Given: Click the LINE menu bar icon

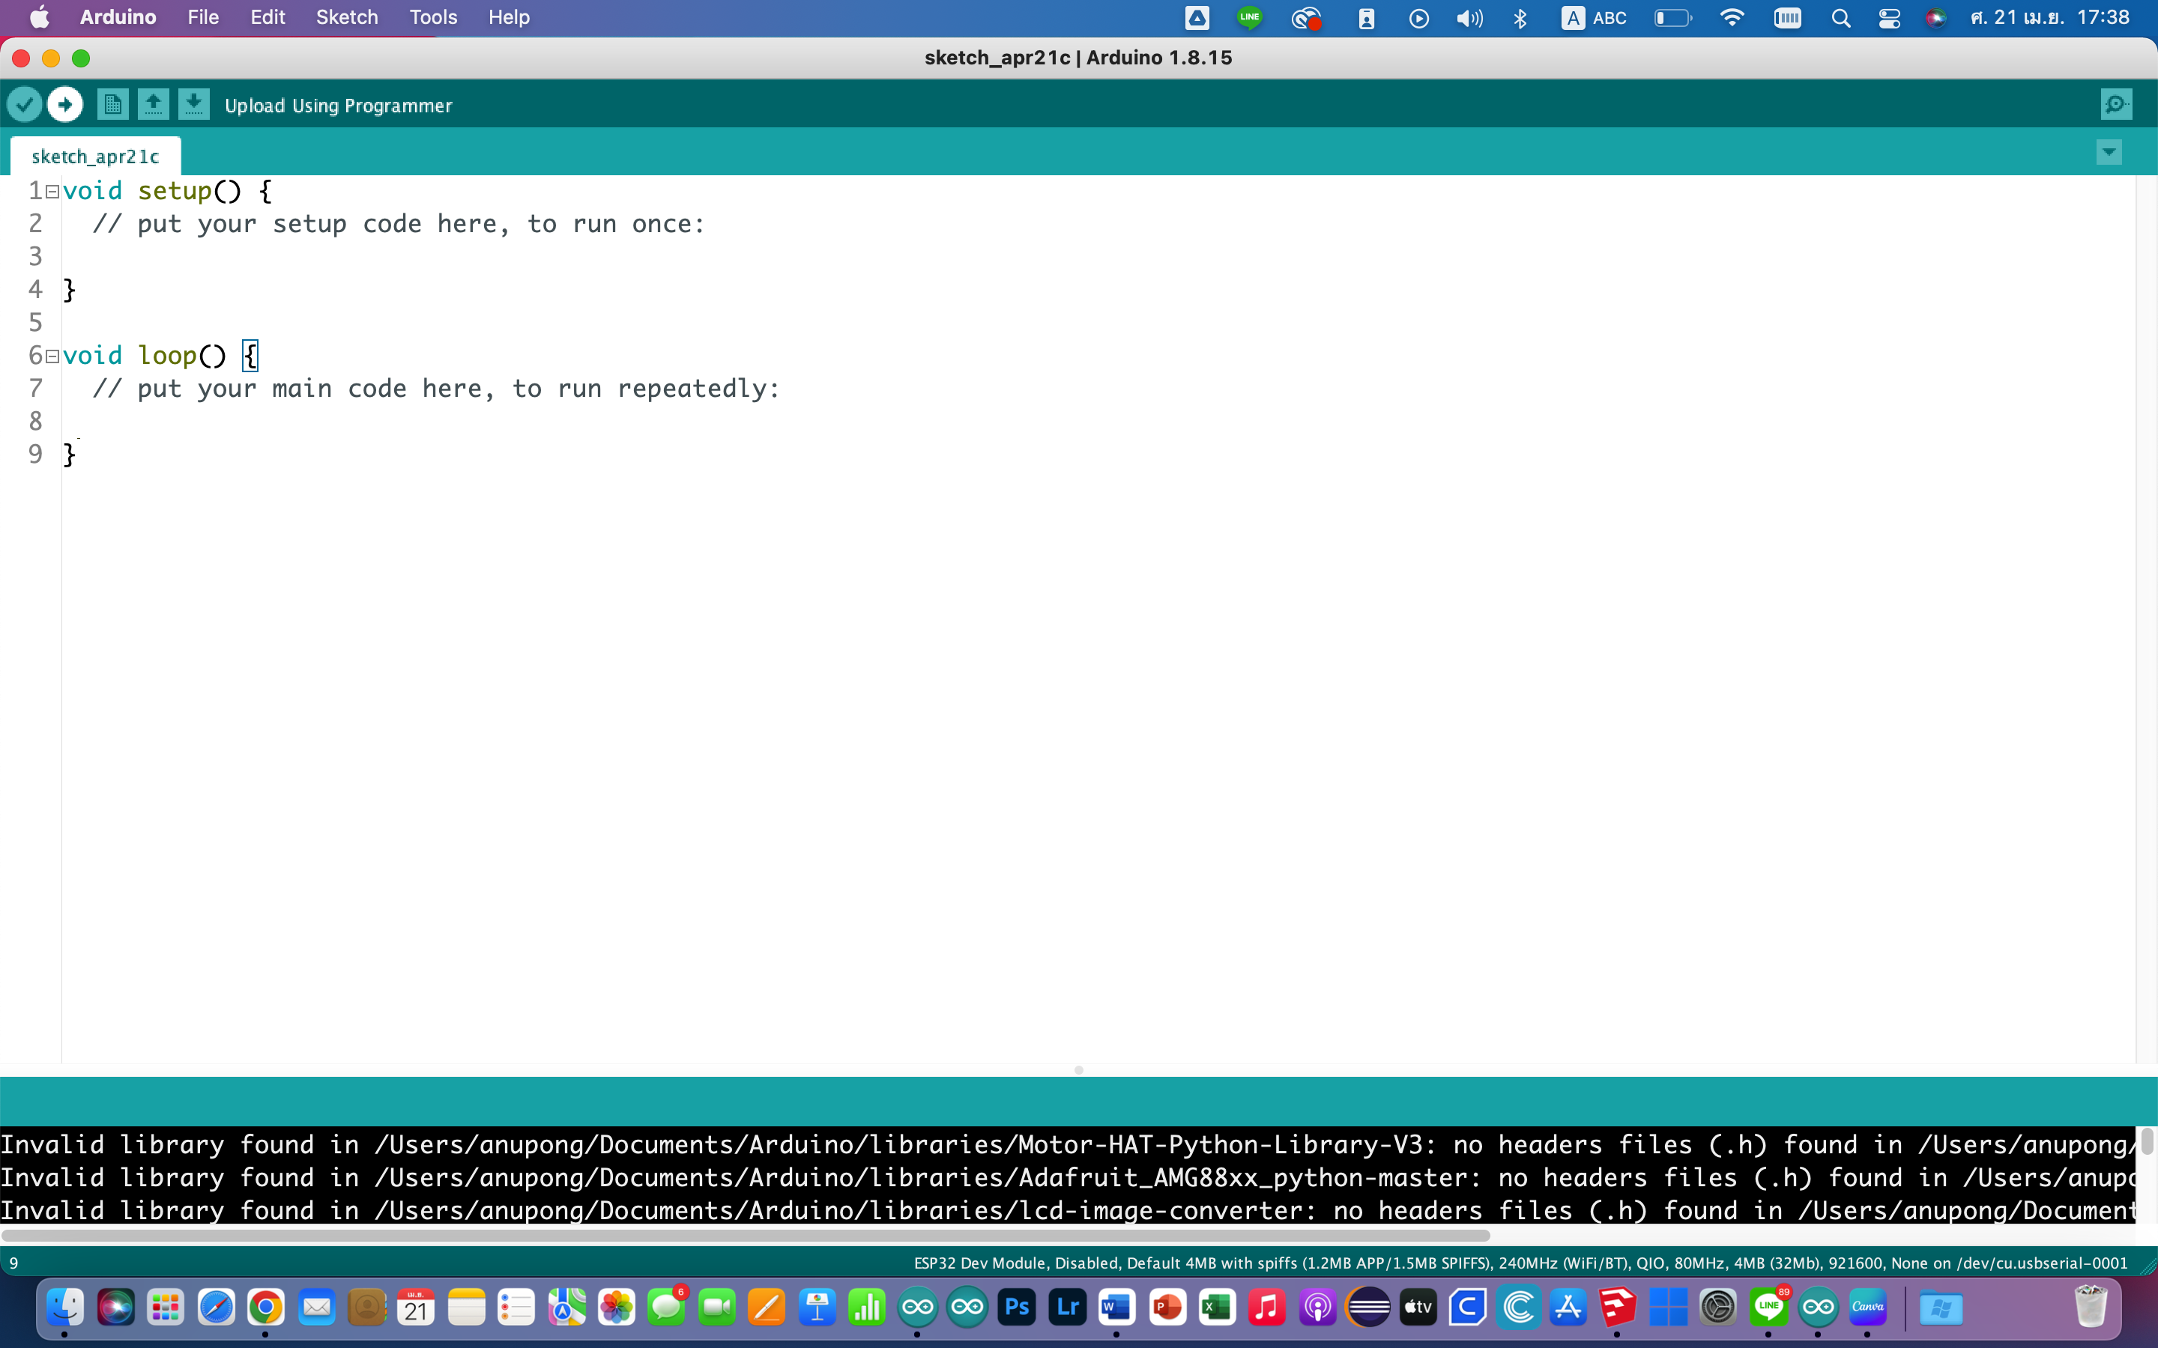Looking at the screenshot, I should pyautogui.click(x=1250, y=18).
